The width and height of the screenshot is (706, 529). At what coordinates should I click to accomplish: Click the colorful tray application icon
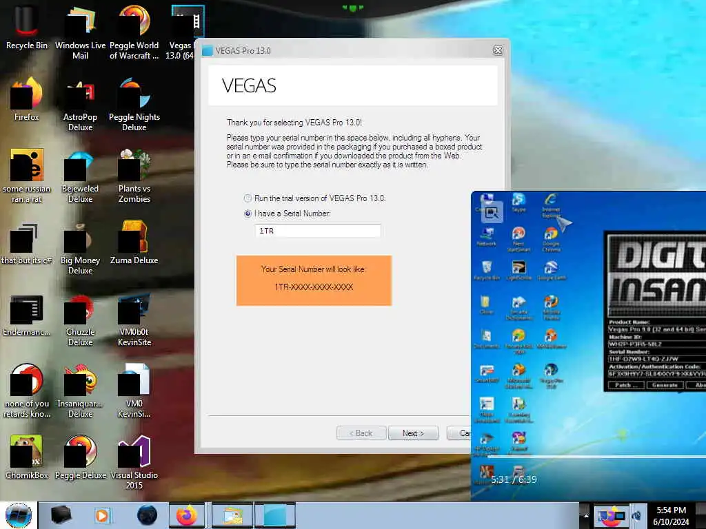tap(612, 516)
